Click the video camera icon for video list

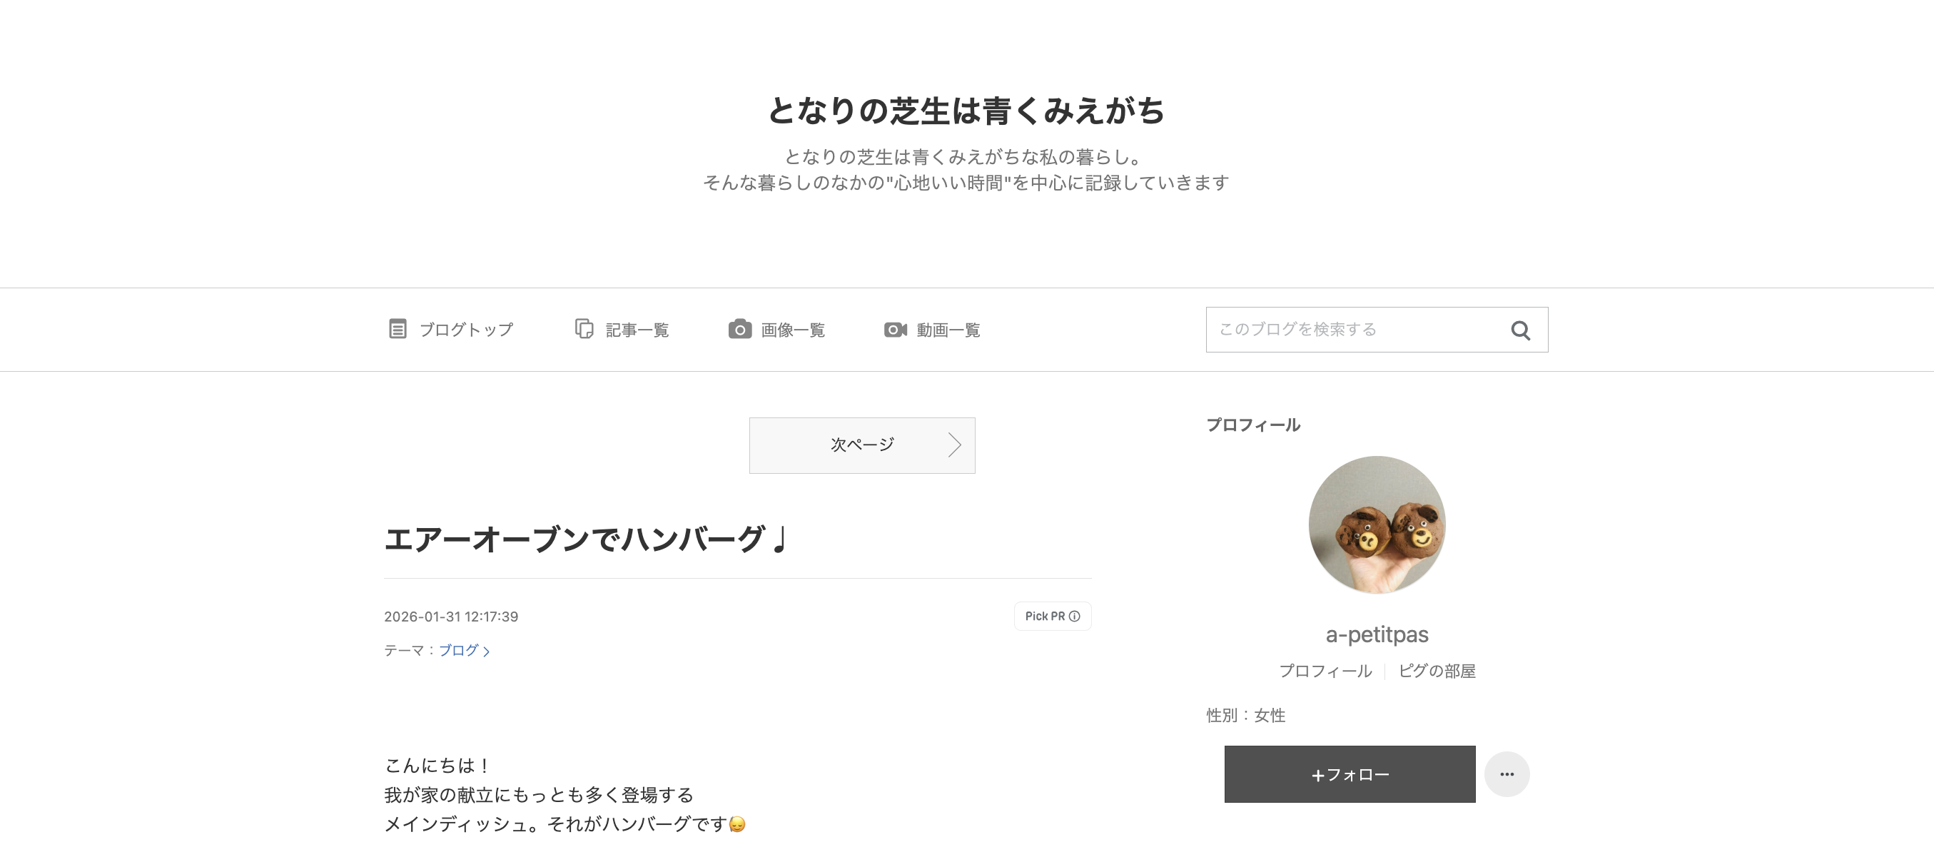tap(895, 330)
